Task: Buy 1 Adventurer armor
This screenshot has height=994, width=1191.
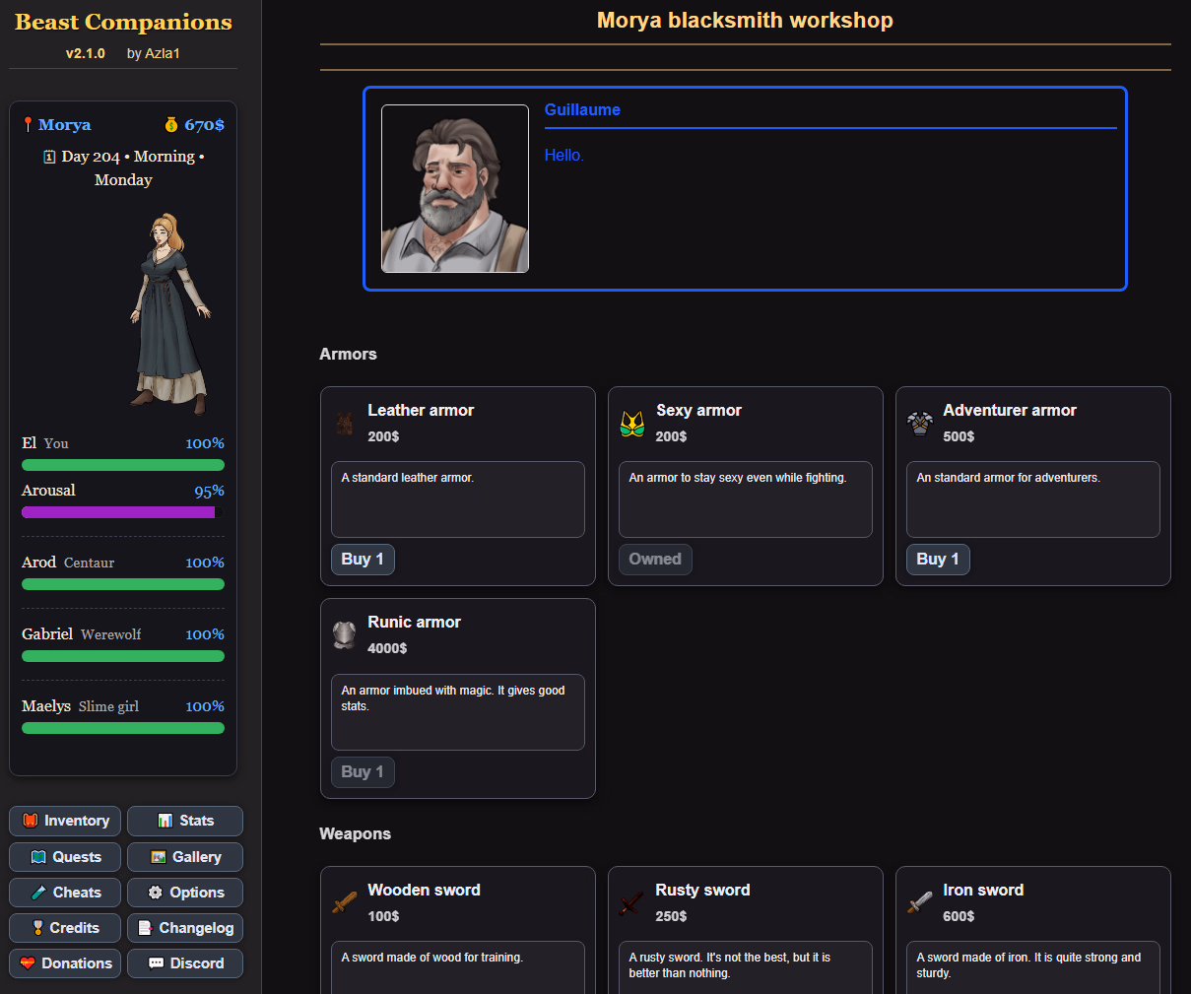Action: click(937, 560)
